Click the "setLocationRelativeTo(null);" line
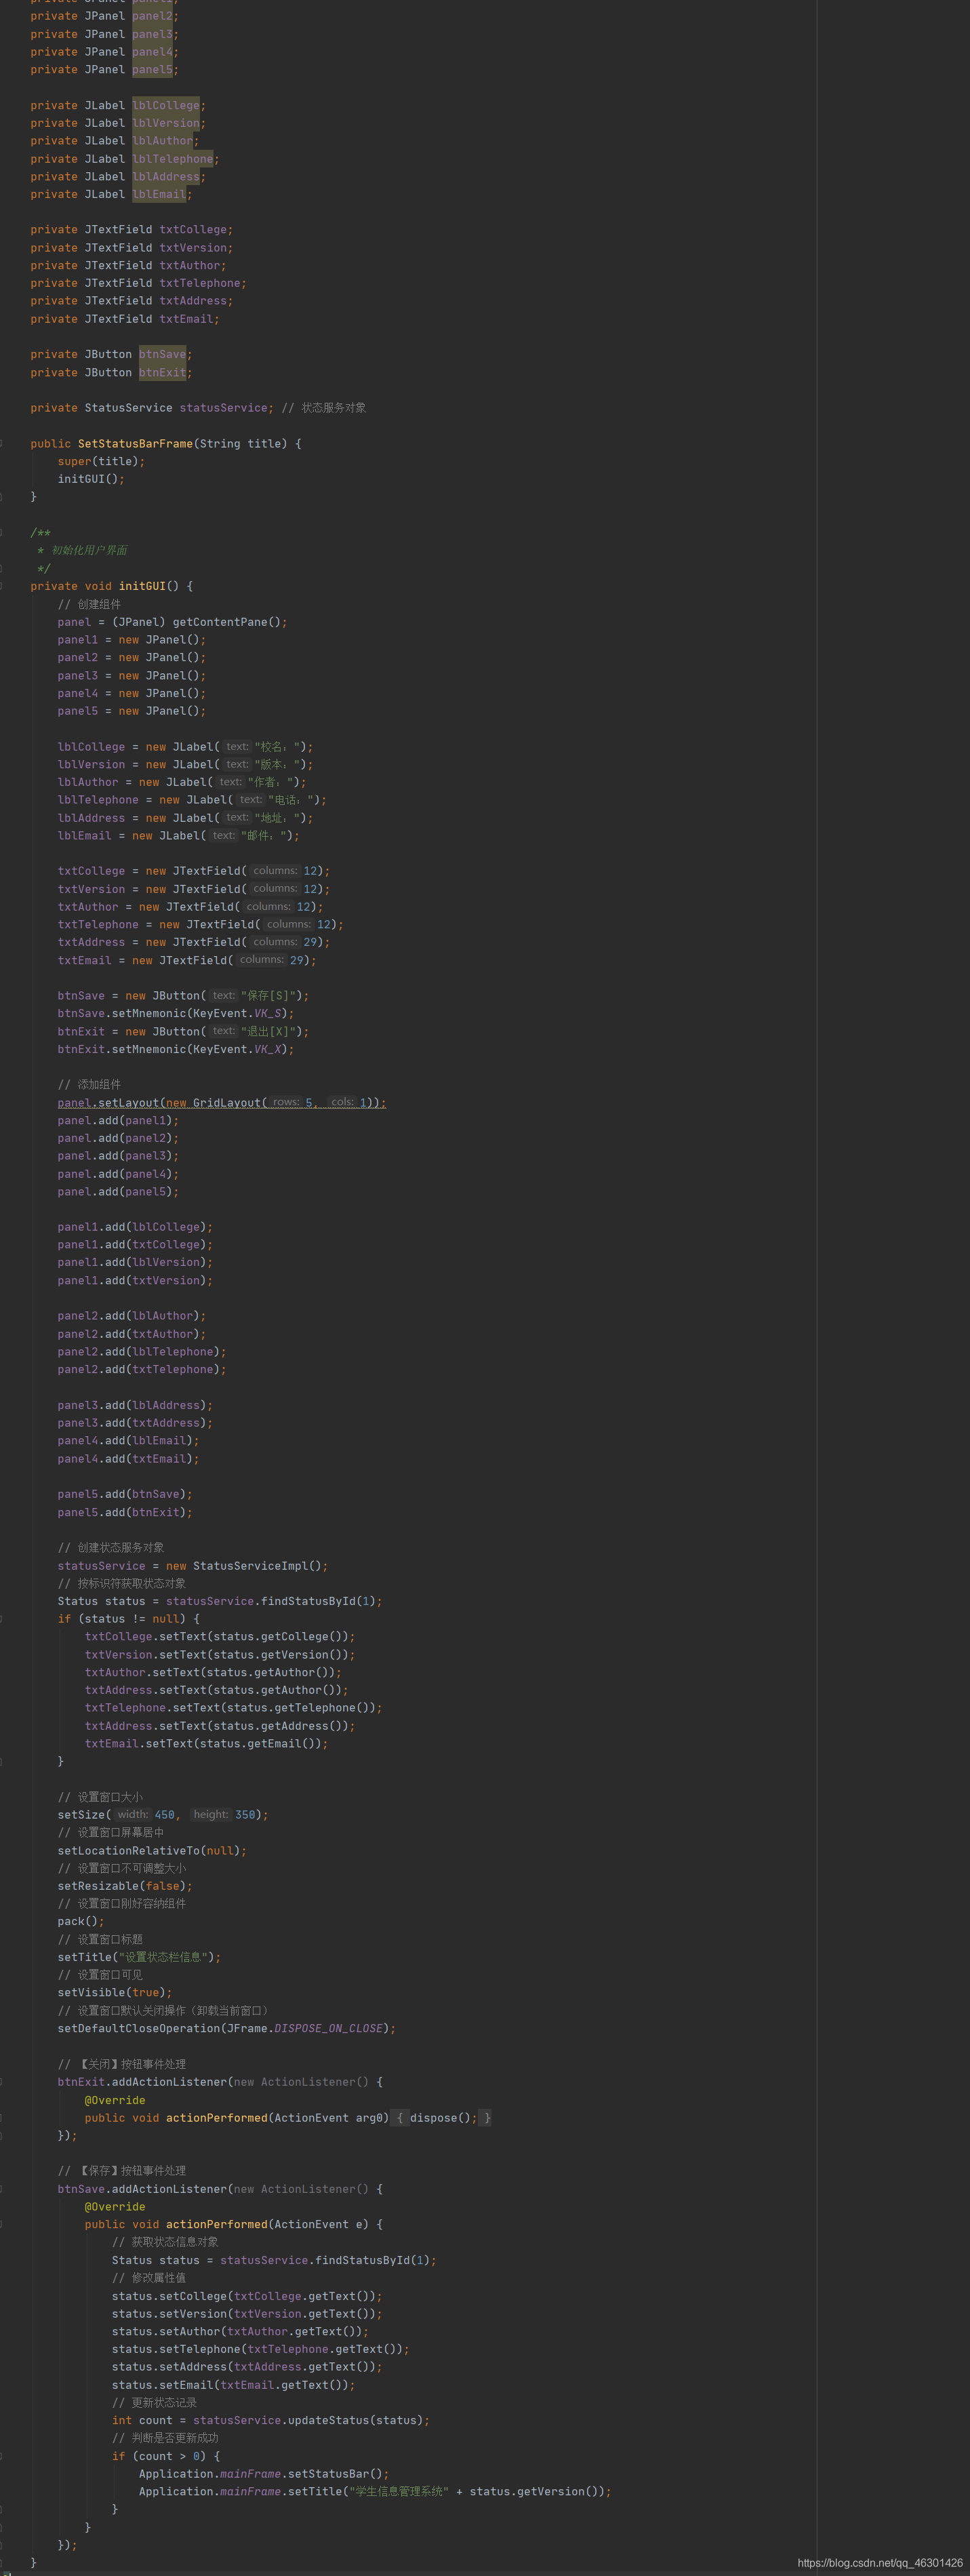 152,1851
